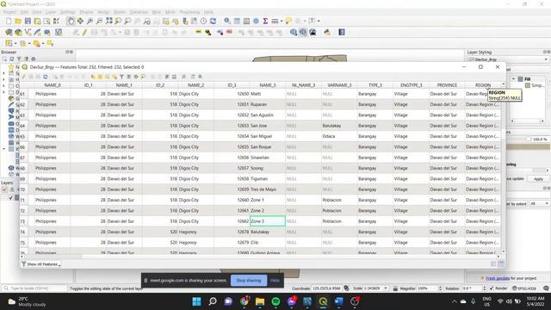The image size is (551, 310).
Task: Click Stop sharing button
Action: click(249, 281)
